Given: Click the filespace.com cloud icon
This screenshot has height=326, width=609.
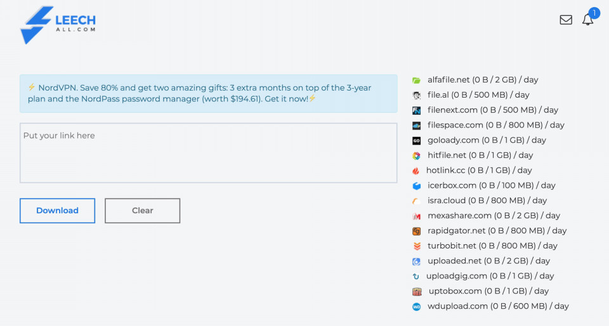Looking at the screenshot, I should click(416, 126).
